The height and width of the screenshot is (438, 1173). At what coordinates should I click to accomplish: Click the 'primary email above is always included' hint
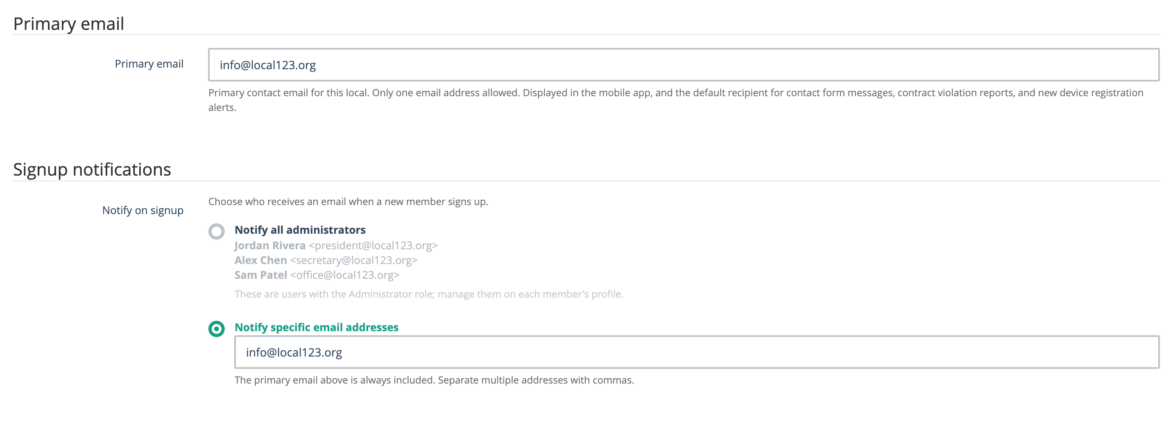(434, 380)
